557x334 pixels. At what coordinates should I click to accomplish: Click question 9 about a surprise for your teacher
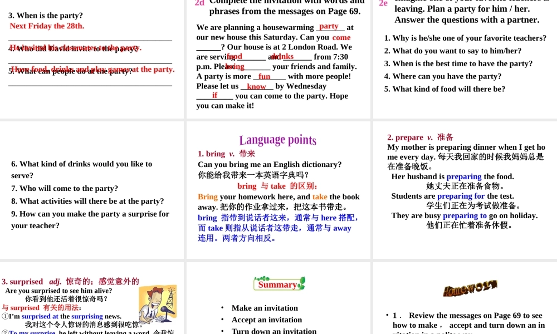tap(90, 220)
